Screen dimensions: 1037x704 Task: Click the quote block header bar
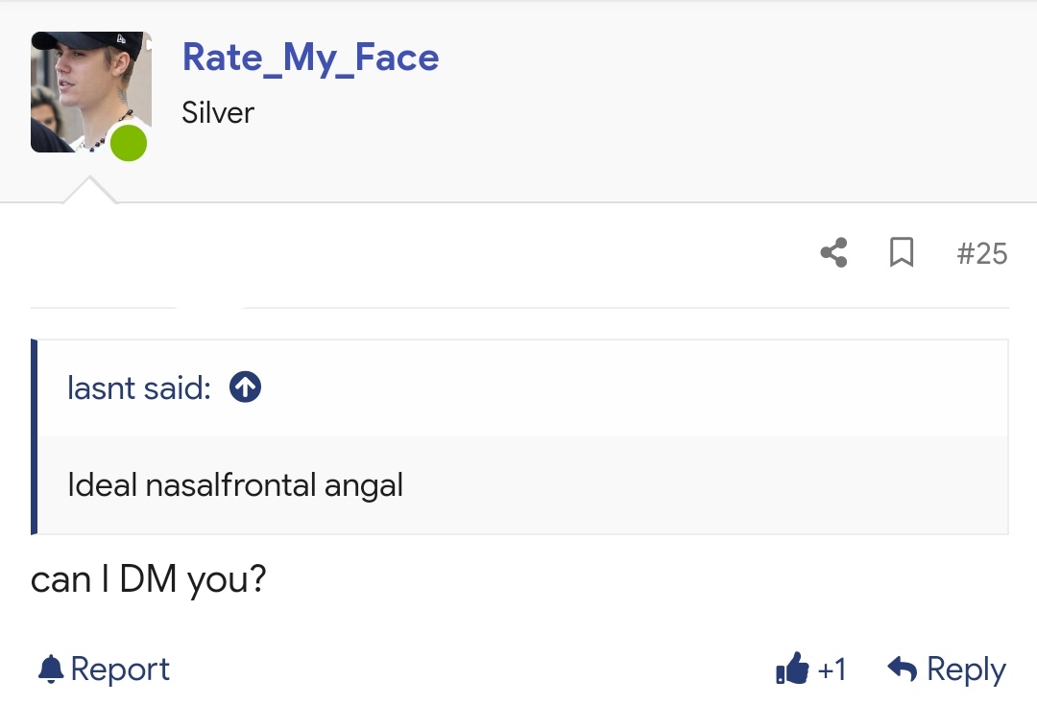coord(522,387)
